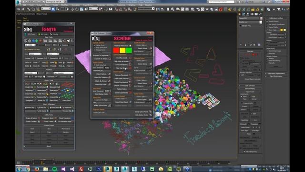Open the Modifier List dropdown

[x=251, y=22]
